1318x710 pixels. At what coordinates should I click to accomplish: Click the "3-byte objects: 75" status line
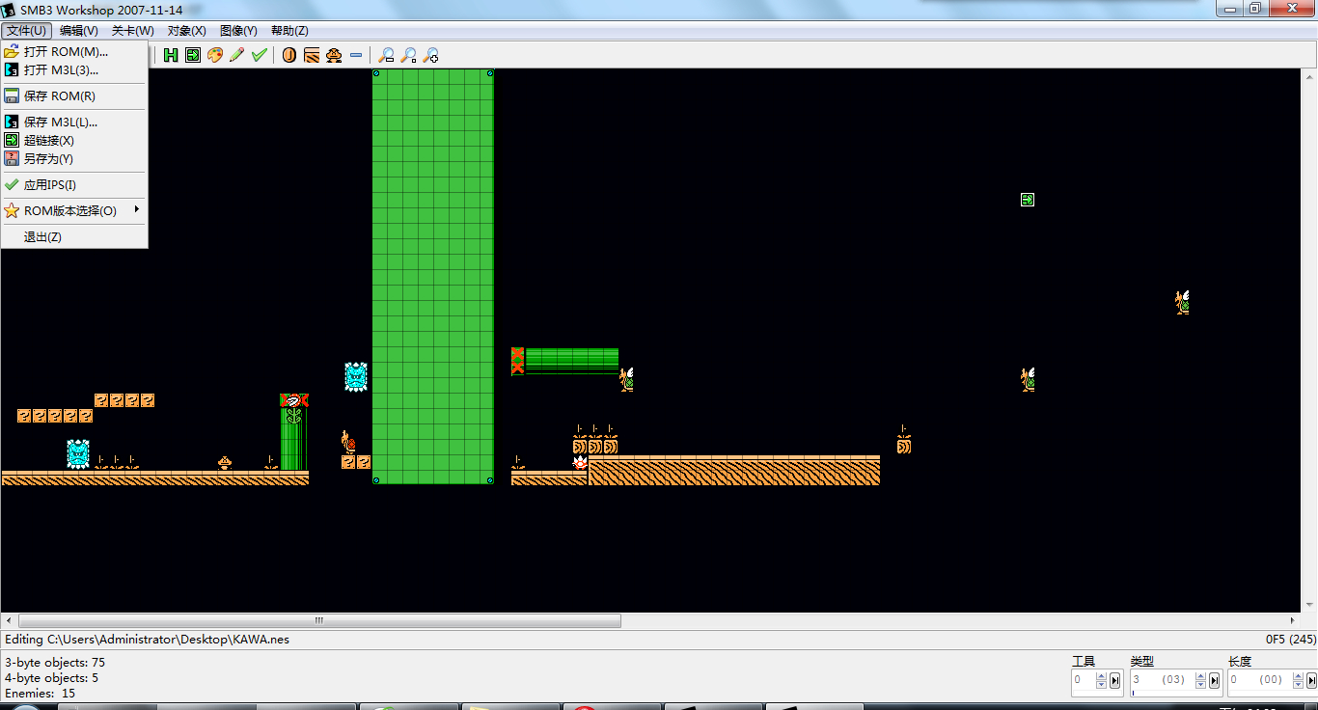pyautogui.click(x=55, y=663)
